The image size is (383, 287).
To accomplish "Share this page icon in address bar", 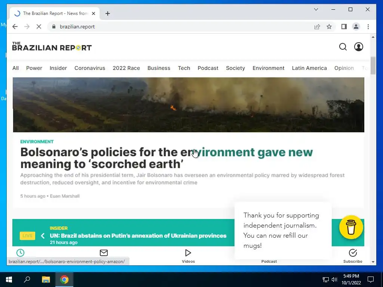I will [x=317, y=27].
